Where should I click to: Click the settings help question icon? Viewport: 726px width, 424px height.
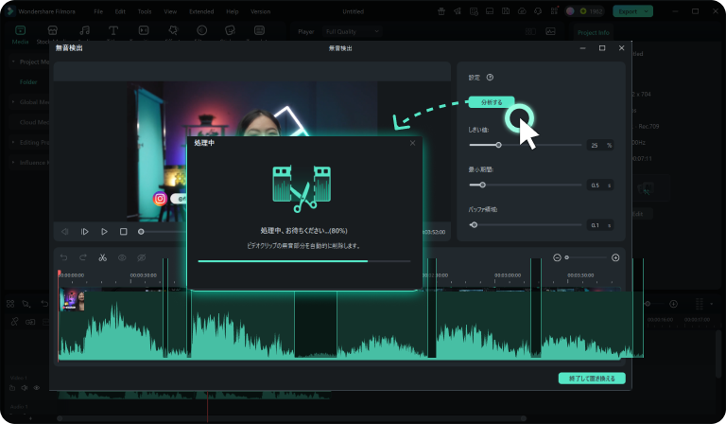pyautogui.click(x=490, y=78)
